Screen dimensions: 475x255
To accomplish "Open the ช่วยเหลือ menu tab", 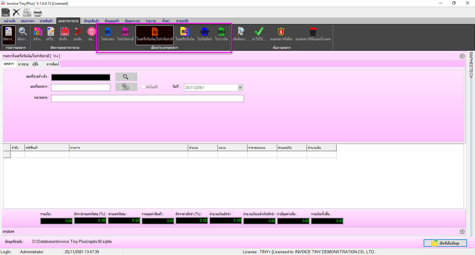I will tap(182, 21).
